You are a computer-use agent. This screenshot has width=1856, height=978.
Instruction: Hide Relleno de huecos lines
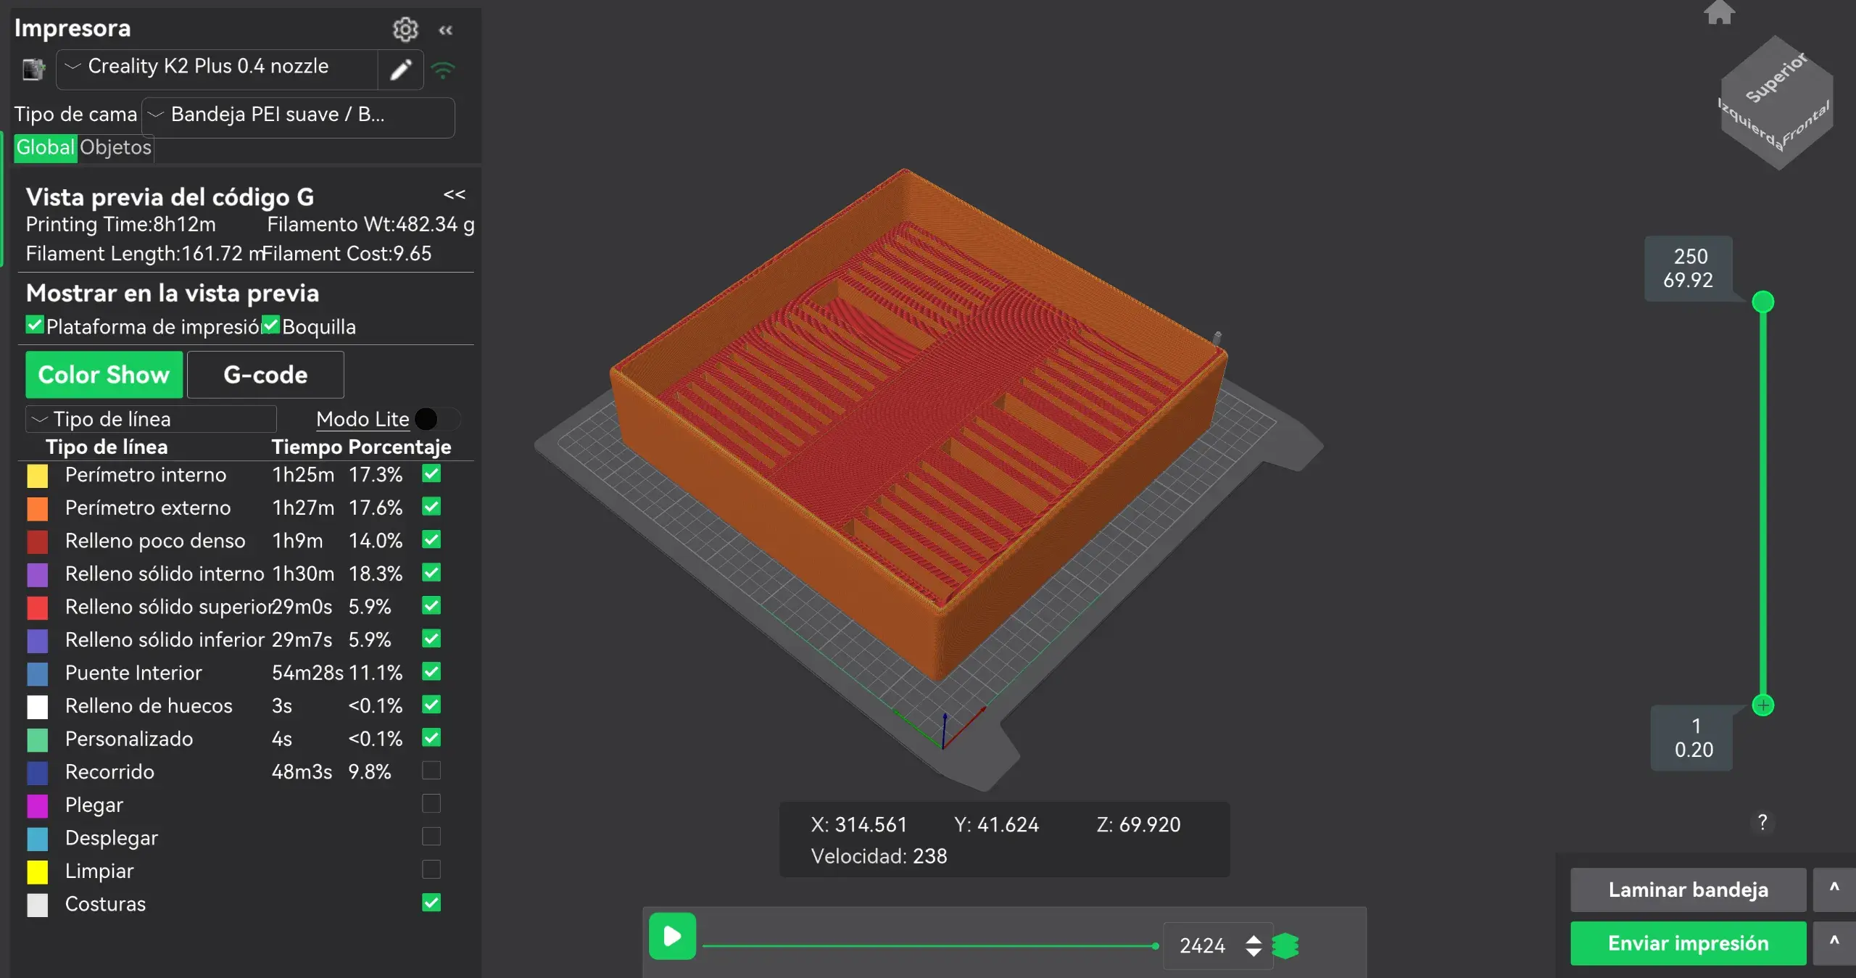point(431,705)
